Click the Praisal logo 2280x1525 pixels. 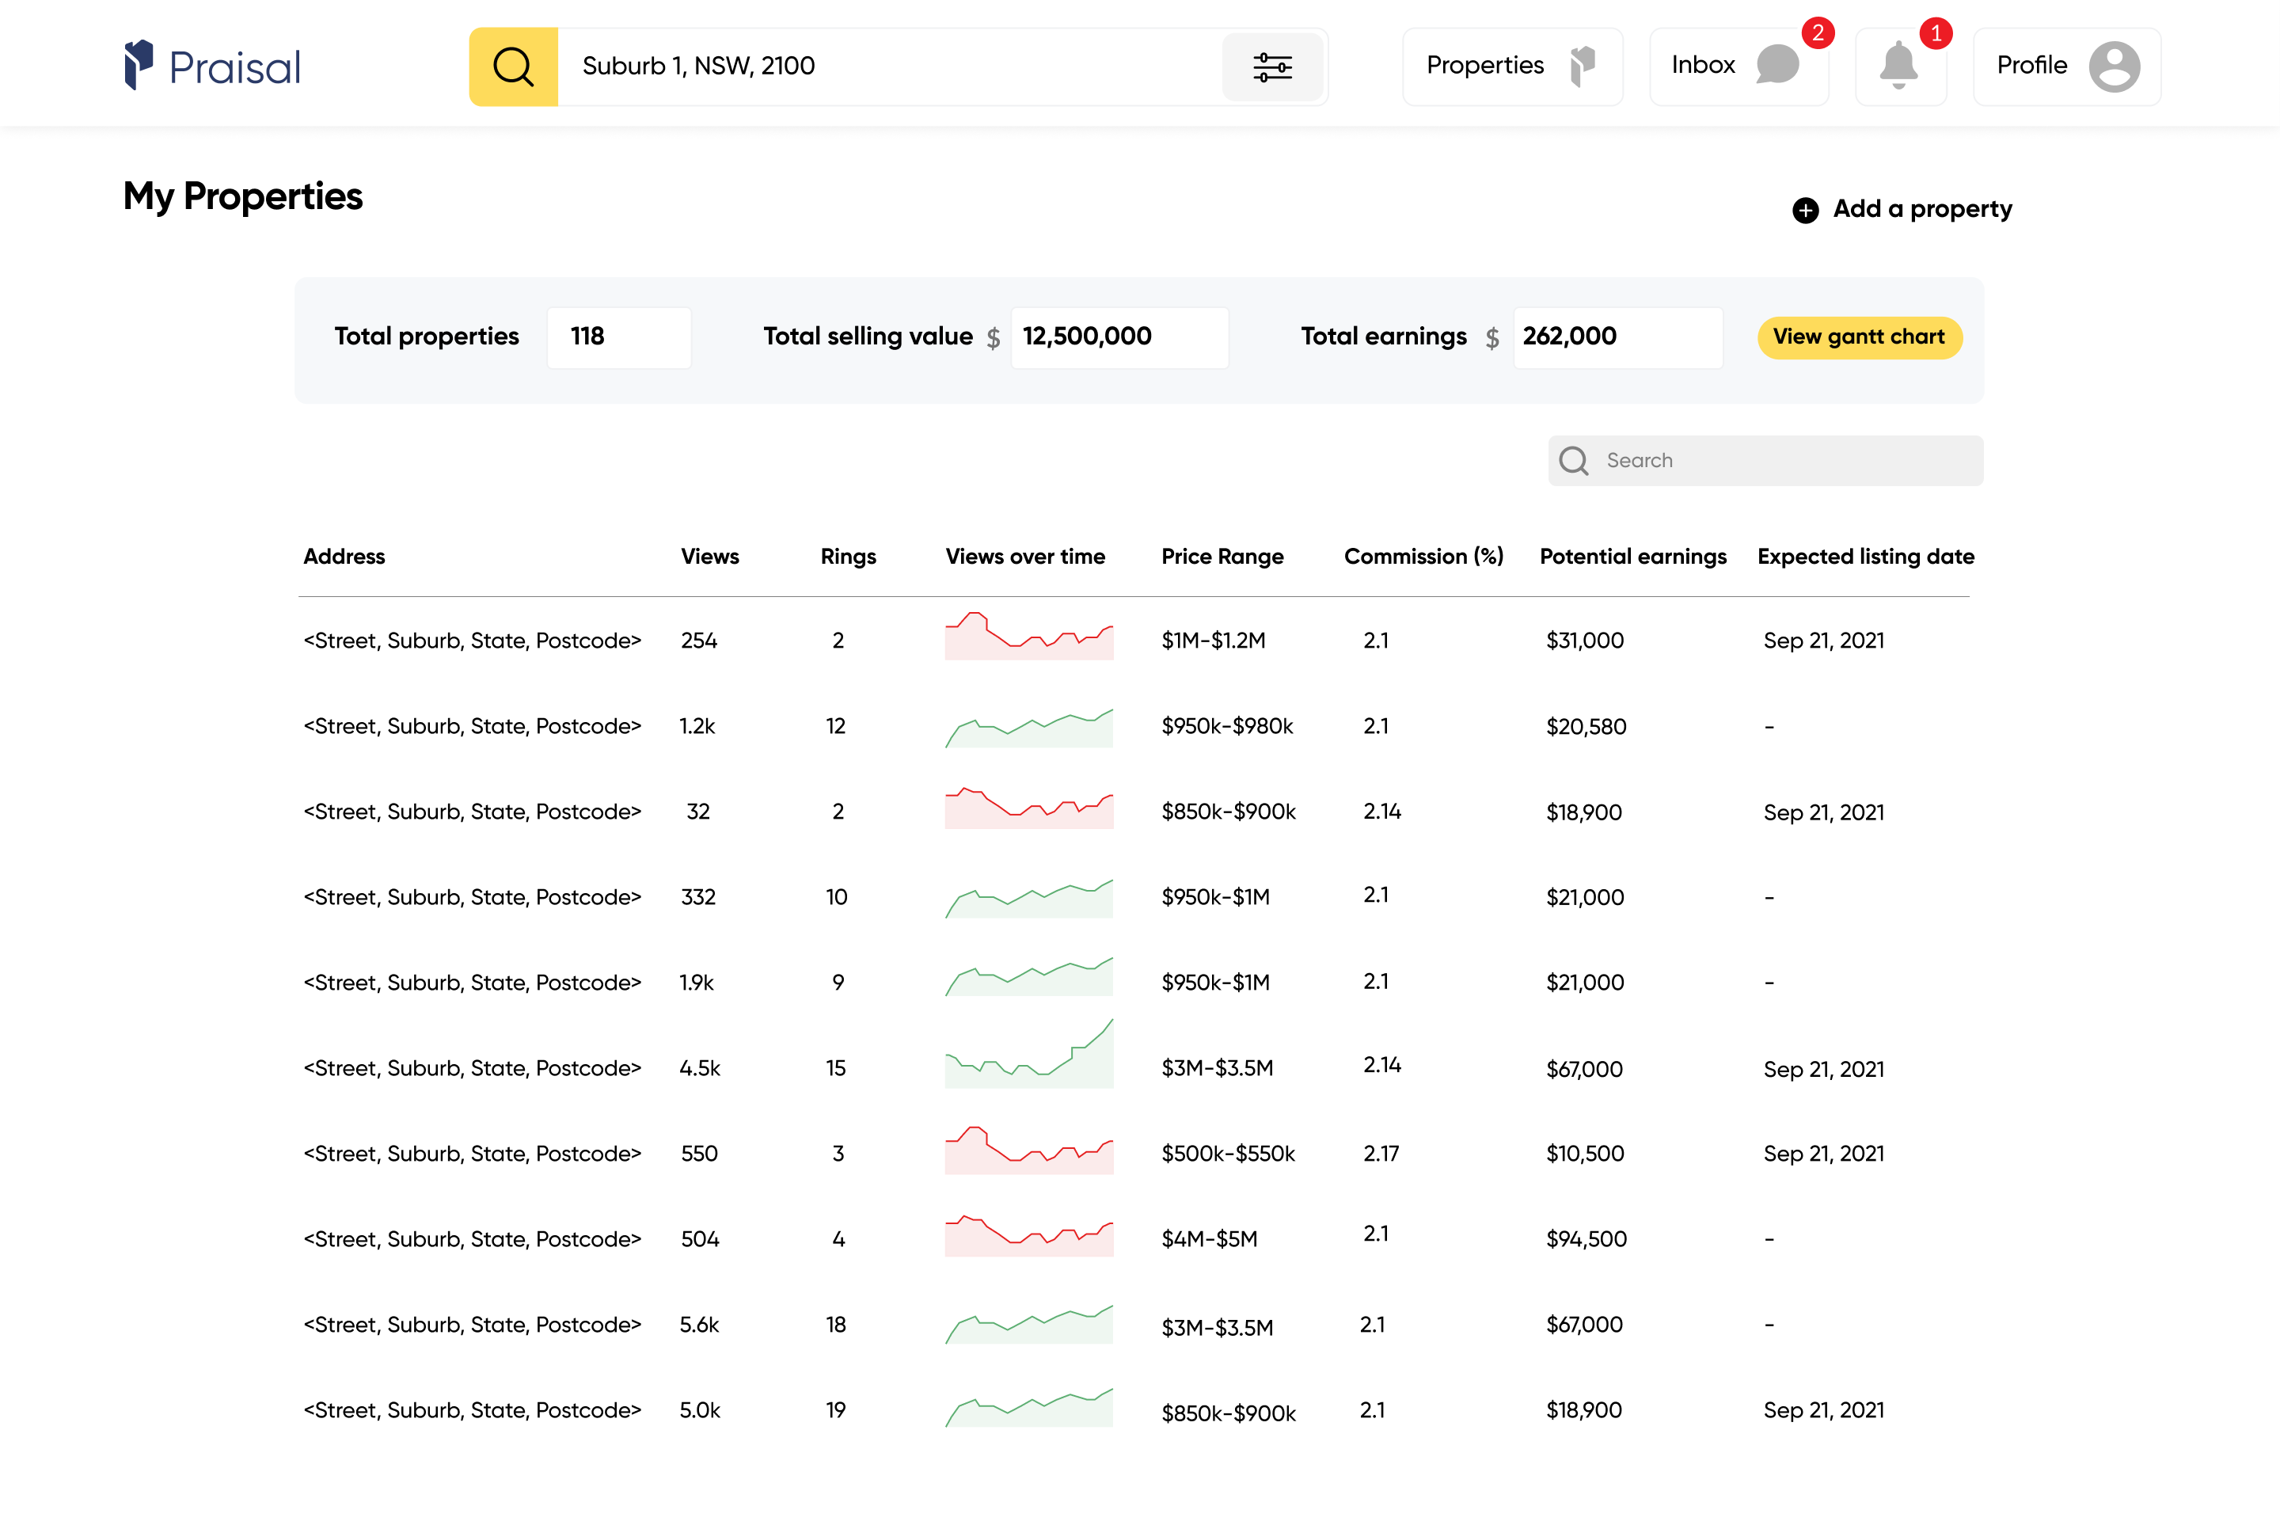[212, 67]
